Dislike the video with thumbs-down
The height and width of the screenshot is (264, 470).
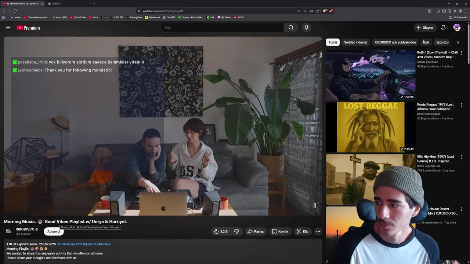236,231
